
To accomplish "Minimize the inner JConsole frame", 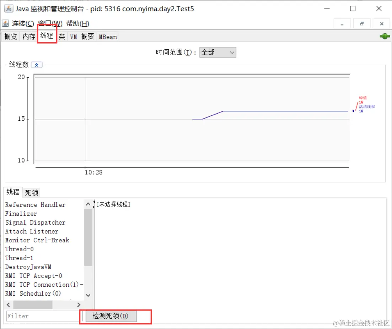I will (x=342, y=24).
